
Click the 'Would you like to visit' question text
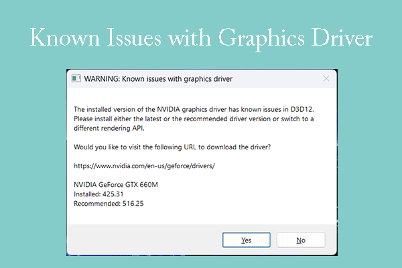(x=172, y=147)
